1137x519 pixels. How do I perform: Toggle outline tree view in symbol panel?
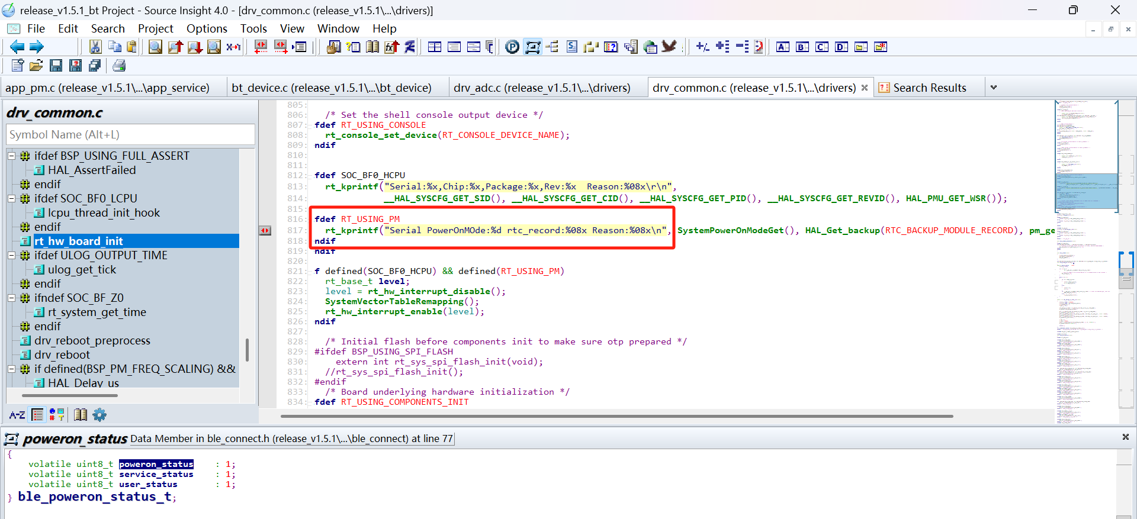click(37, 415)
